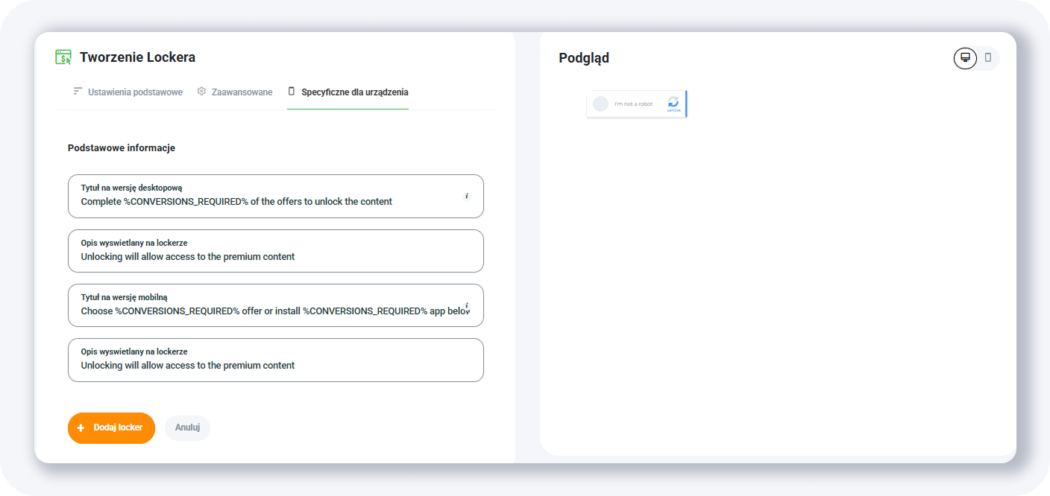This screenshot has width=1050, height=496.
Task: Click the locker icon beside Tworzenie Lockera
Action: tap(63, 57)
